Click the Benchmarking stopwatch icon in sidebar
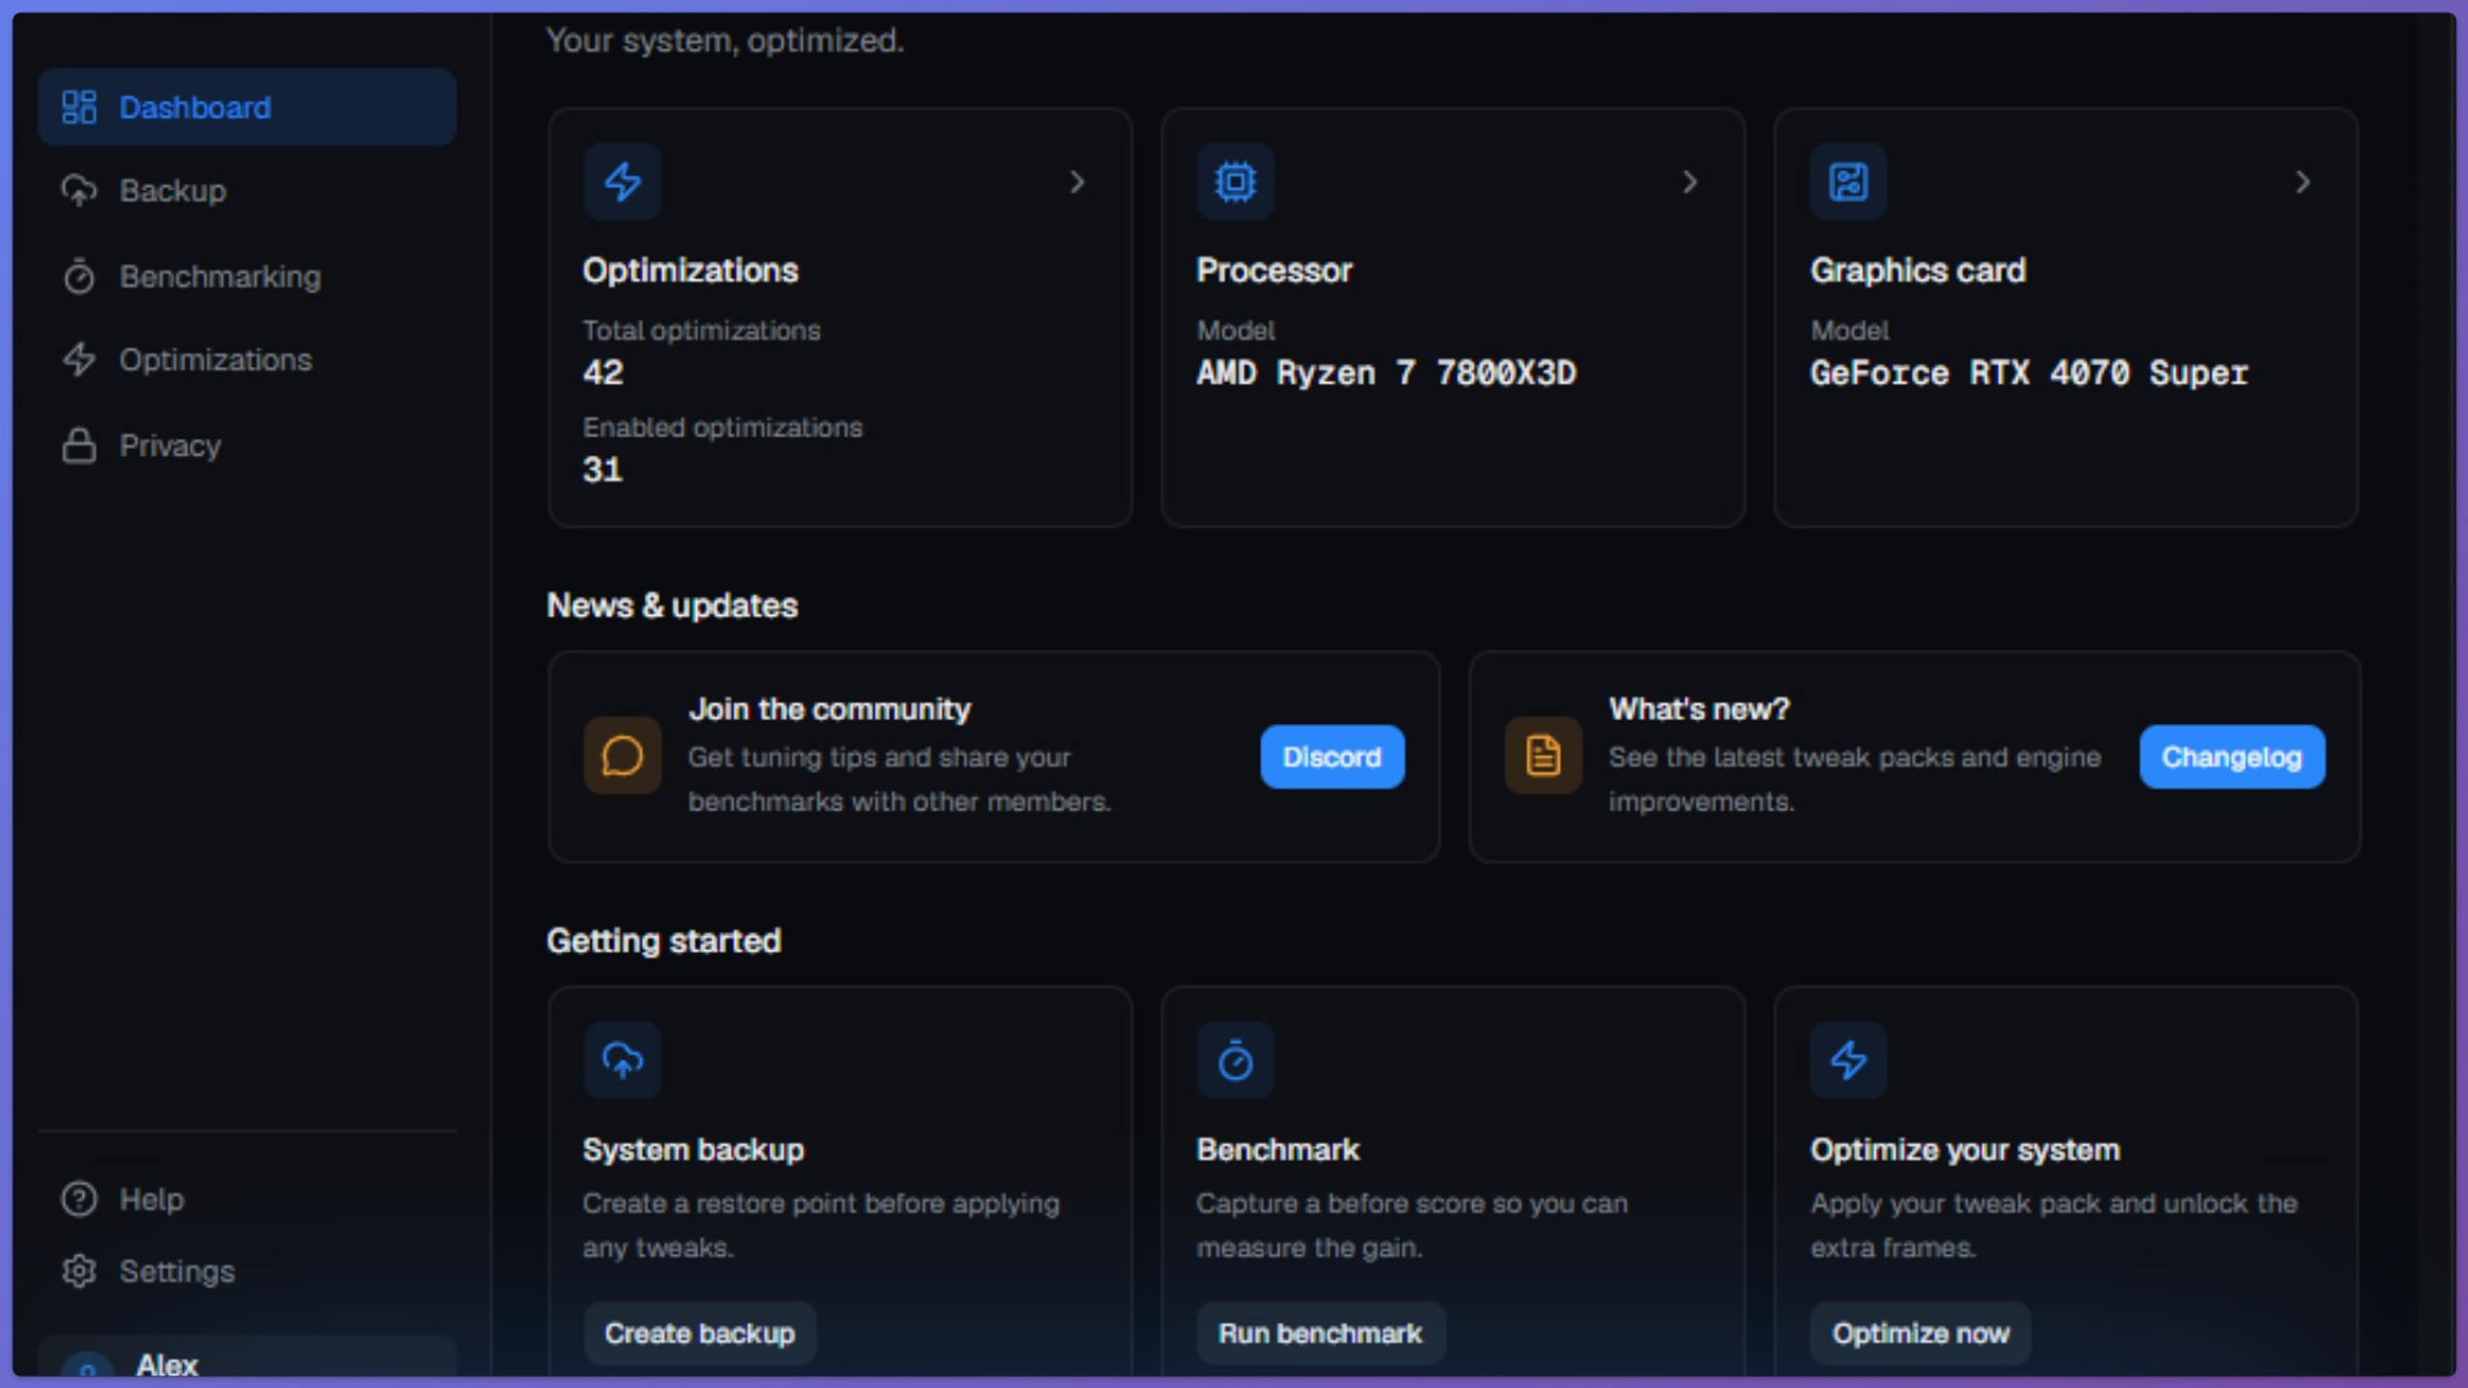This screenshot has height=1388, width=2468. tap(79, 277)
